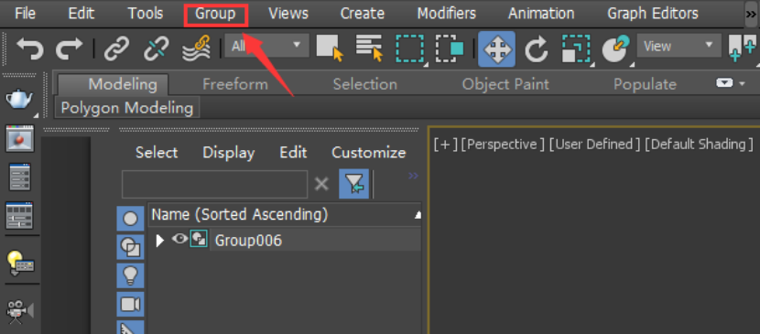The height and width of the screenshot is (334, 760).
Task: Toggle Group006 visibility eye icon
Action: [179, 239]
